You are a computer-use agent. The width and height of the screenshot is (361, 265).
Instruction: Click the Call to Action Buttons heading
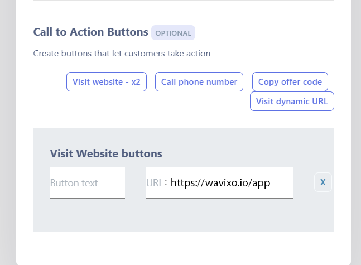pyautogui.click(x=90, y=32)
